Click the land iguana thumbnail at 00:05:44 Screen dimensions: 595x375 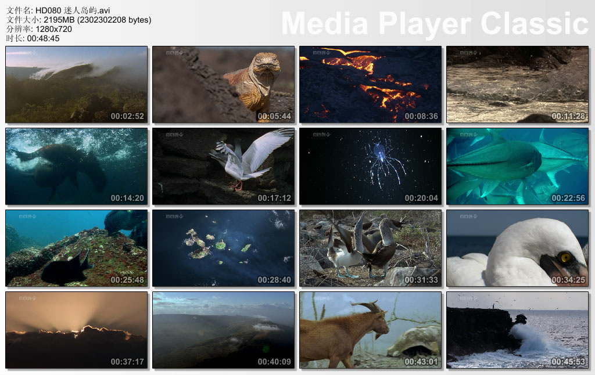pos(224,85)
